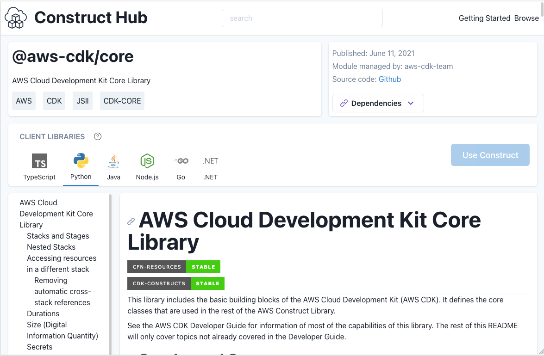
Task: Choose the Java client library icon
Action: click(113, 161)
